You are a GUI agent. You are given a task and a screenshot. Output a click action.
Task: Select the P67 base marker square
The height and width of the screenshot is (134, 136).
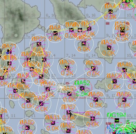coord(69,112)
